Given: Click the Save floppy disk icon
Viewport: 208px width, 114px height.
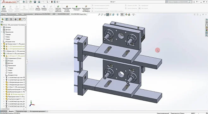Looking at the screenshot, I should pos(35,2).
